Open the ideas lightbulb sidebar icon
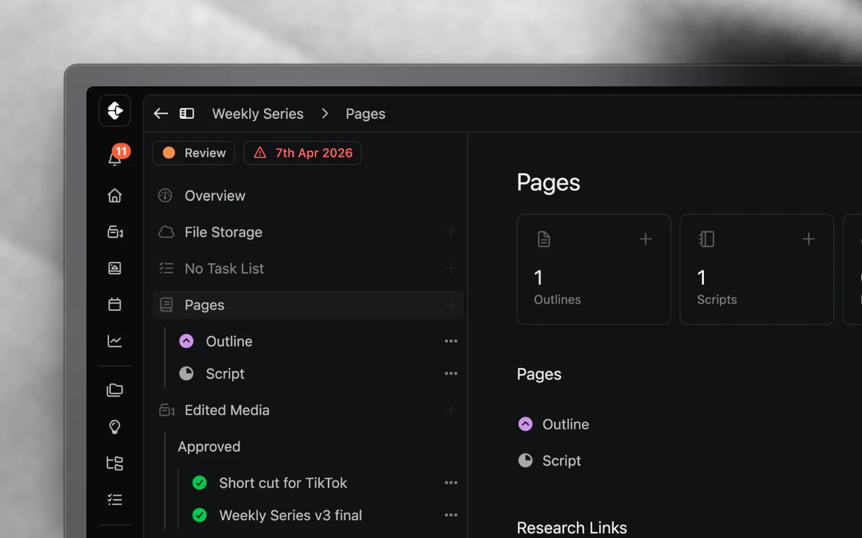 pos(115,427)
